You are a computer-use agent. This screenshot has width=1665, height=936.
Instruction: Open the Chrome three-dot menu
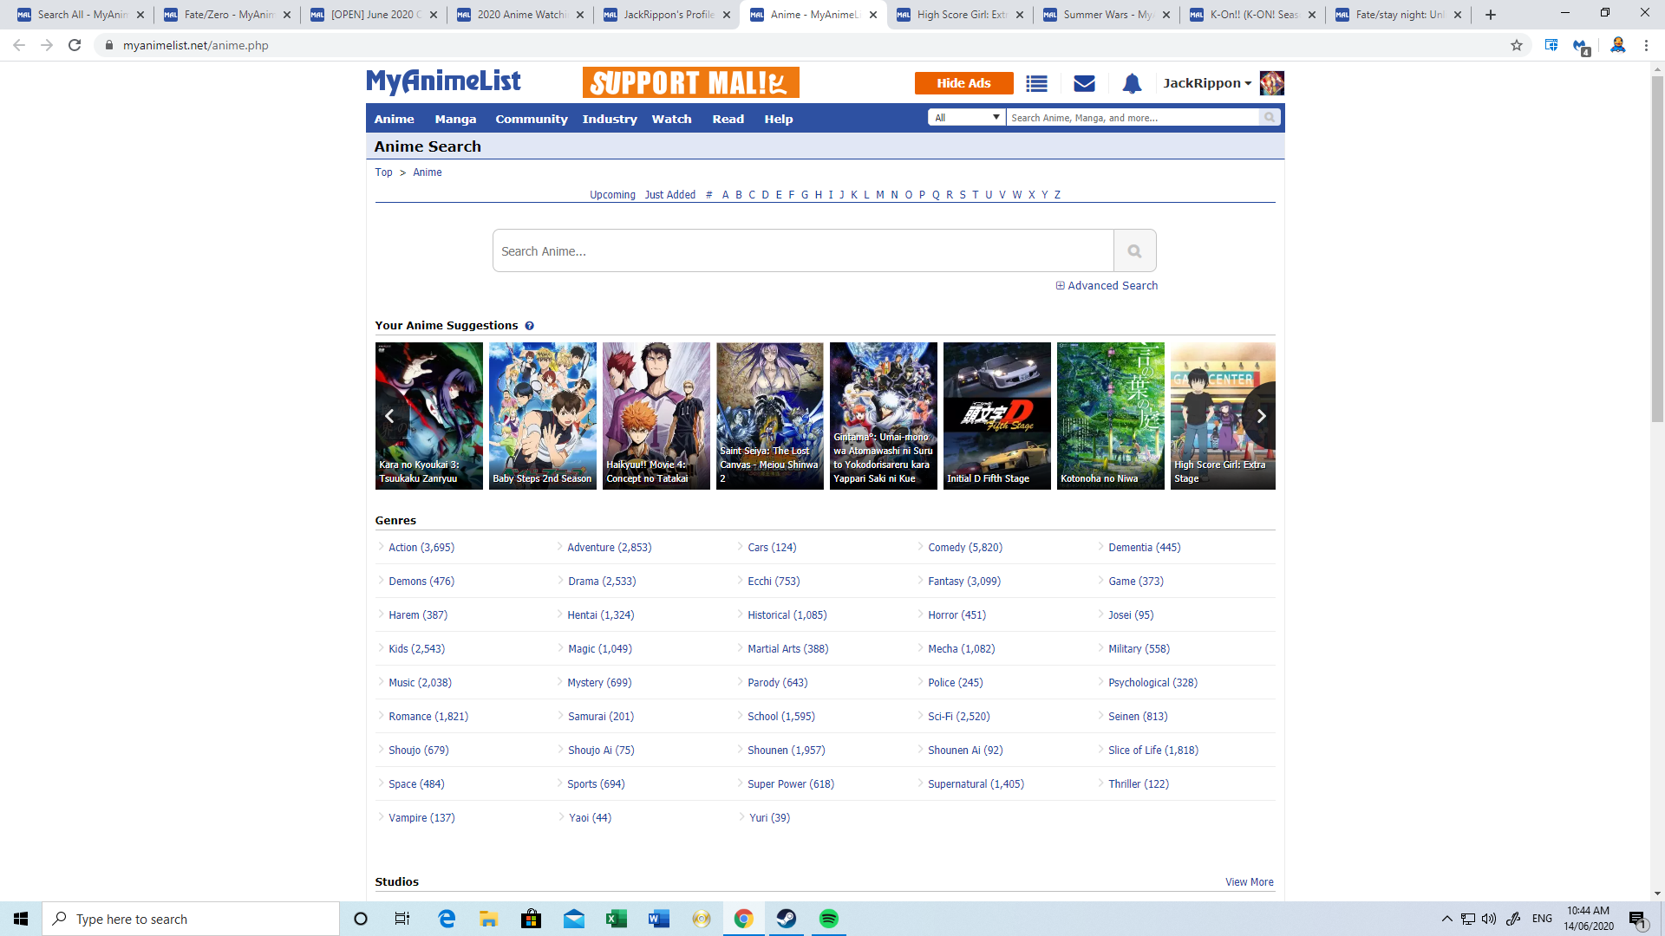(1646, 45)
